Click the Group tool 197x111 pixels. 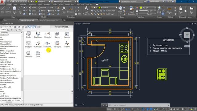coord(159,10)
